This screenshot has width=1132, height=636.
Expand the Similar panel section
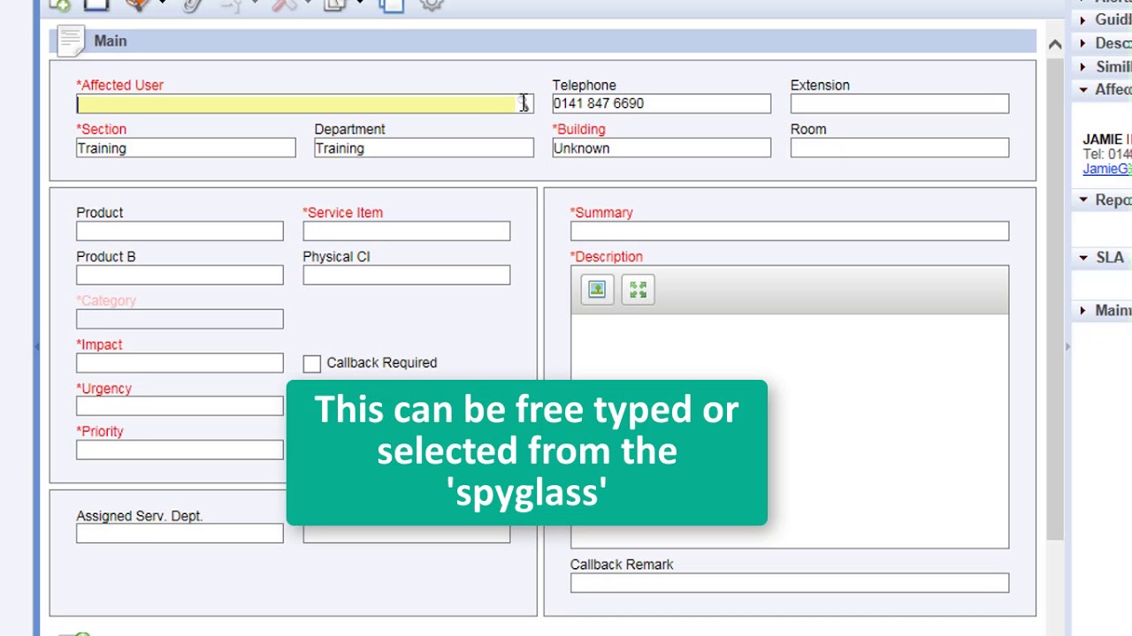click(1083, 66)
